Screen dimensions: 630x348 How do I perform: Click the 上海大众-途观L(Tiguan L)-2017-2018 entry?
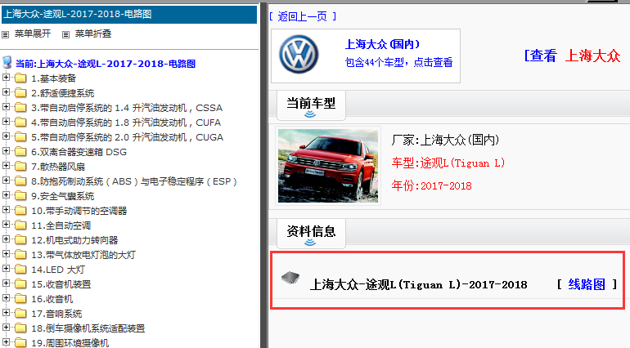418,284
